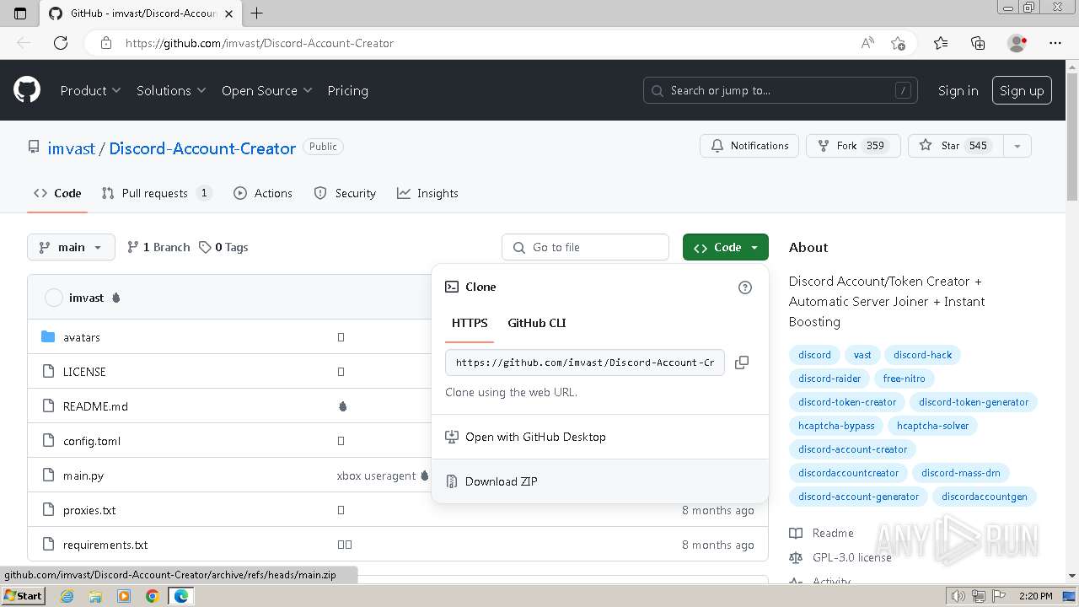Viewport: 1079px width, 607px height.
Task: Open the main.py file
Action: [83, 475]
